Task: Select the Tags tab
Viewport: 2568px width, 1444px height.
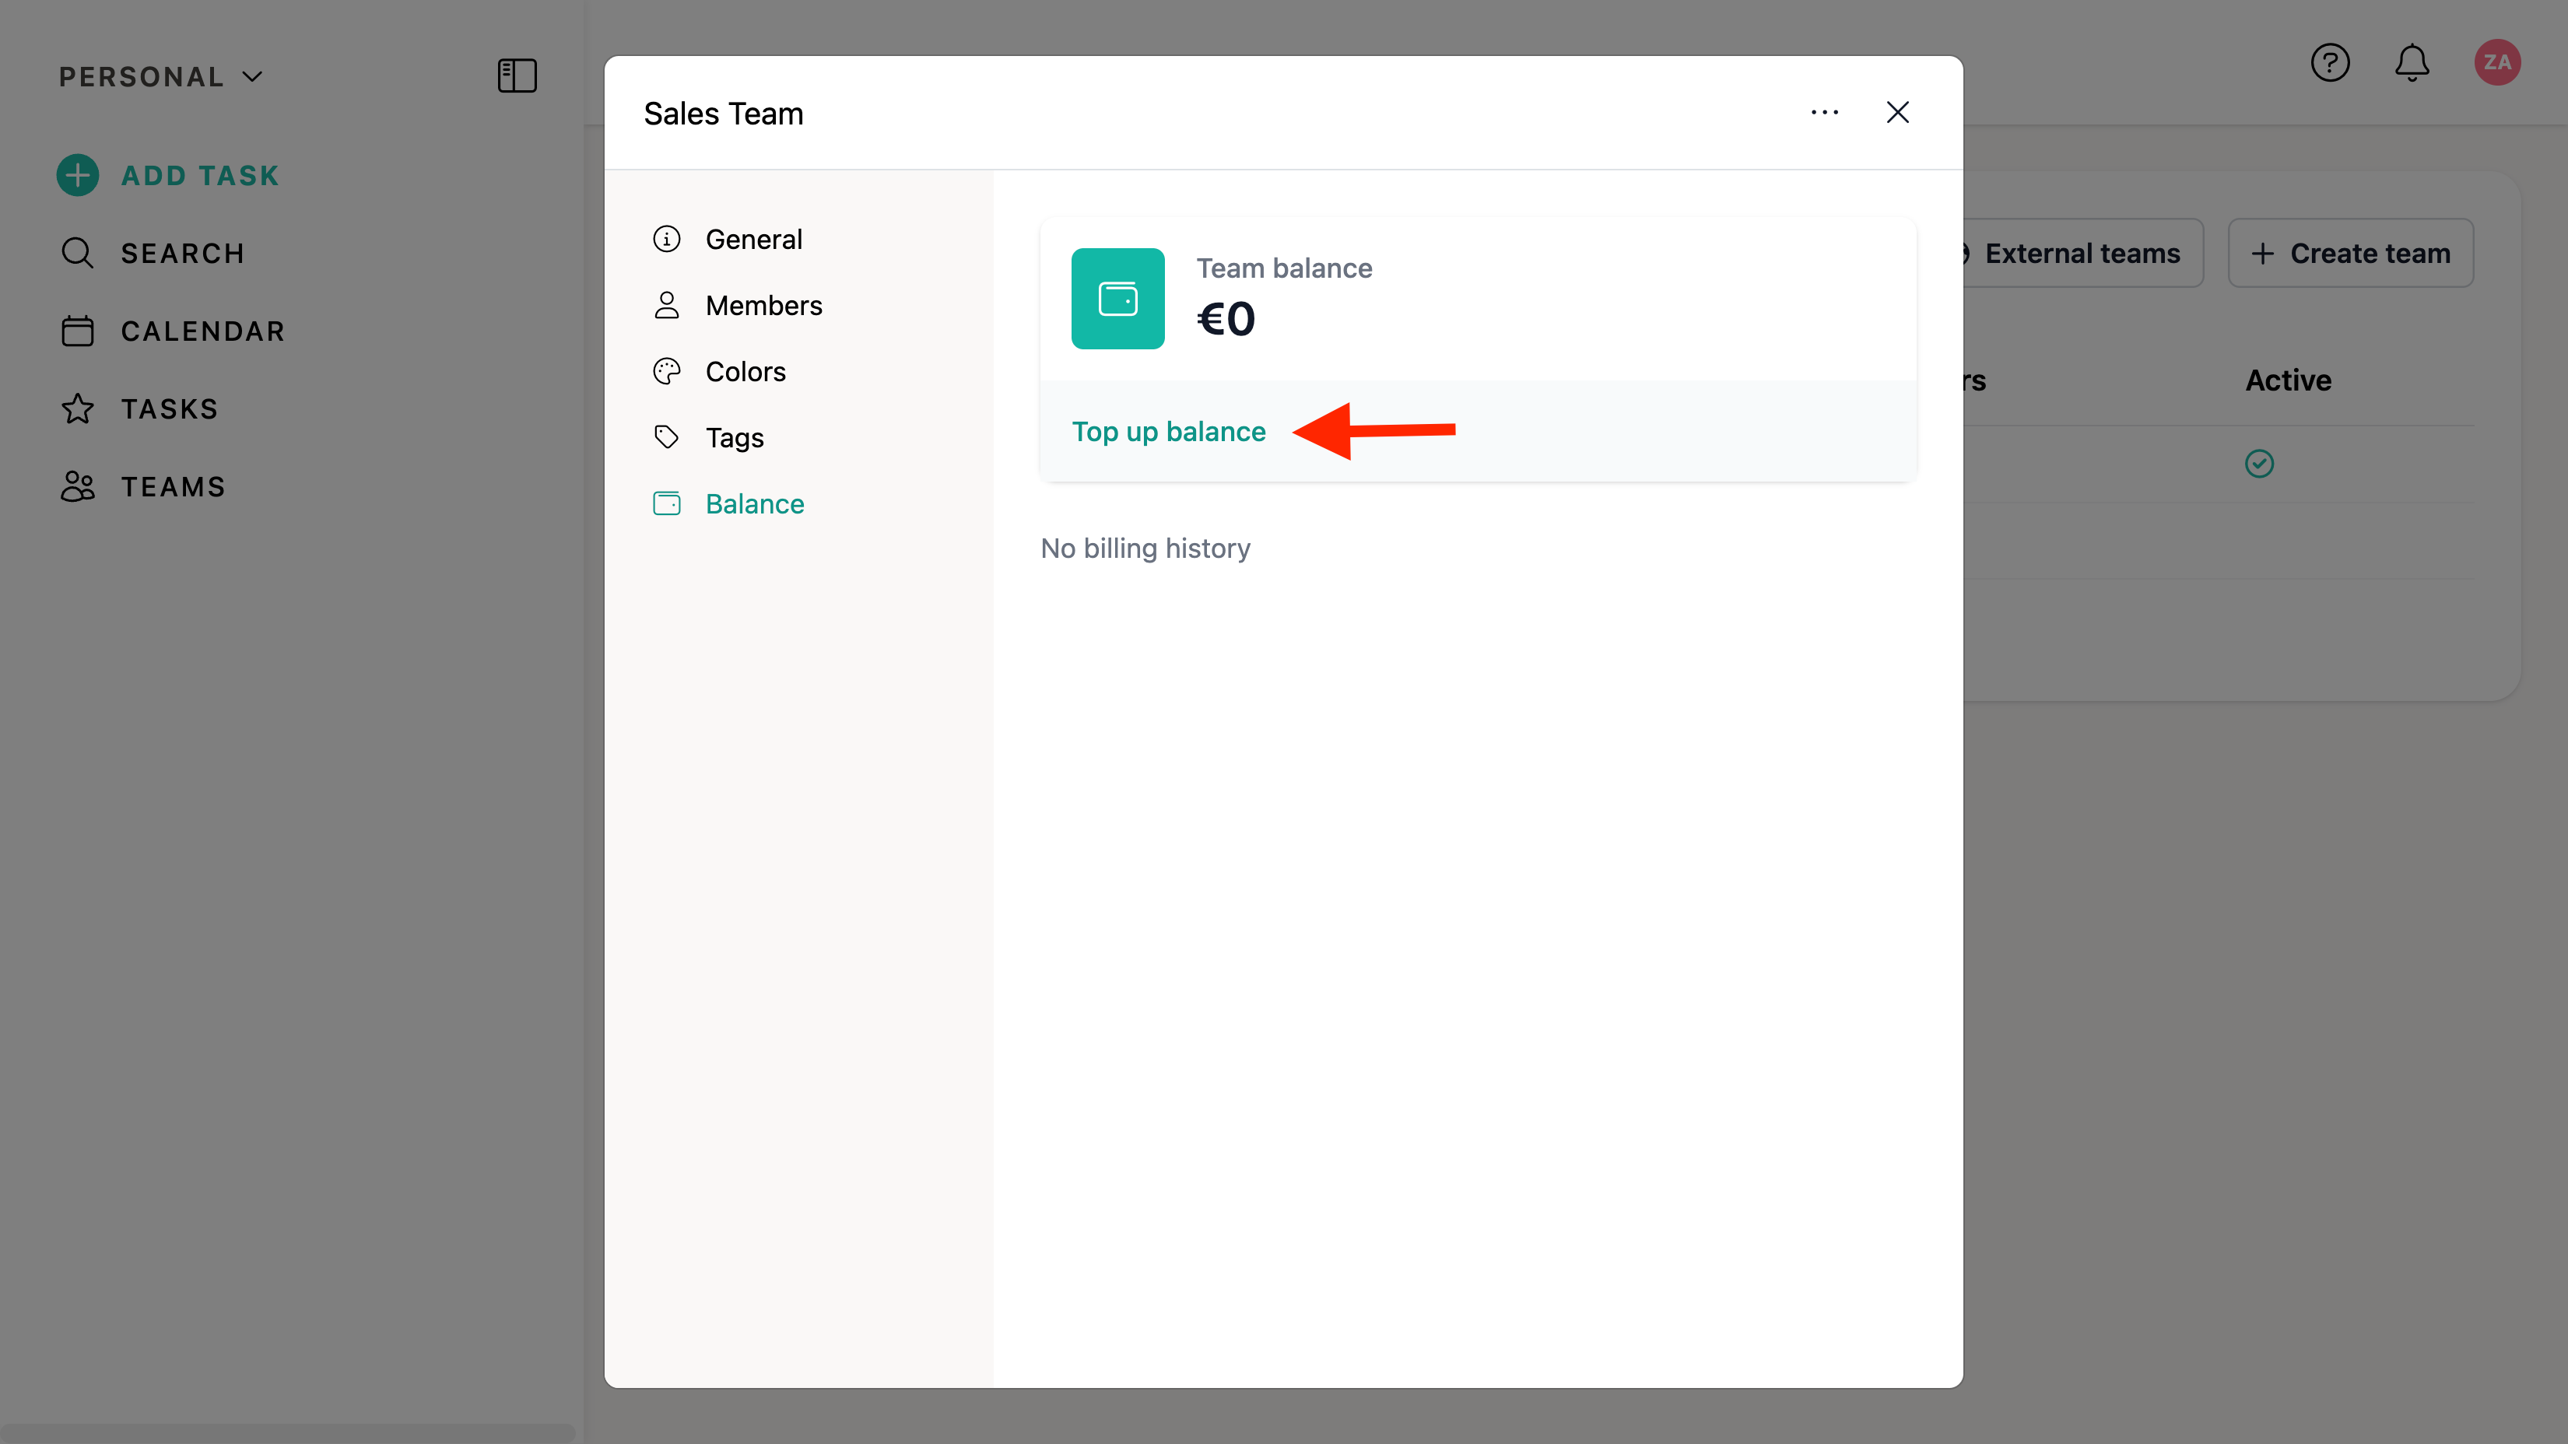Action: point(734,437)
